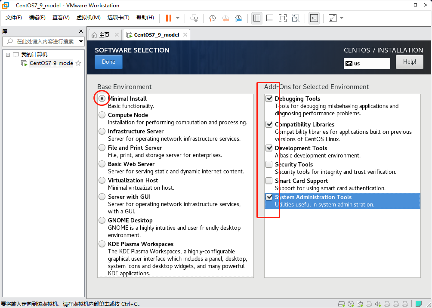Check the Security Tools checkbox
This screenshot has height=308, width=432.
[x=269, y=164]
